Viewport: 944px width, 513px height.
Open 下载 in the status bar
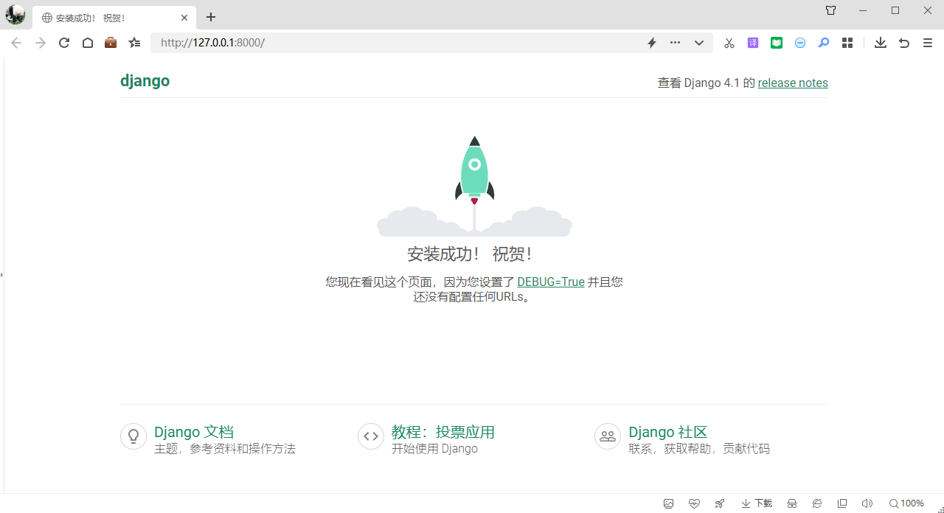click(757, 503)
